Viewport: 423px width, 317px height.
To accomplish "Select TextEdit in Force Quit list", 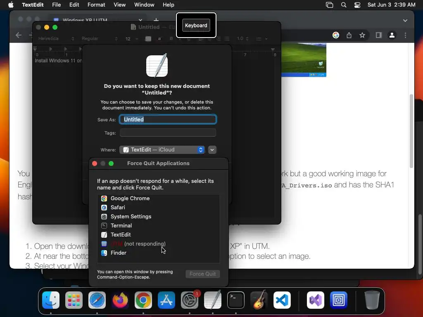I will [x=158, y=234].
